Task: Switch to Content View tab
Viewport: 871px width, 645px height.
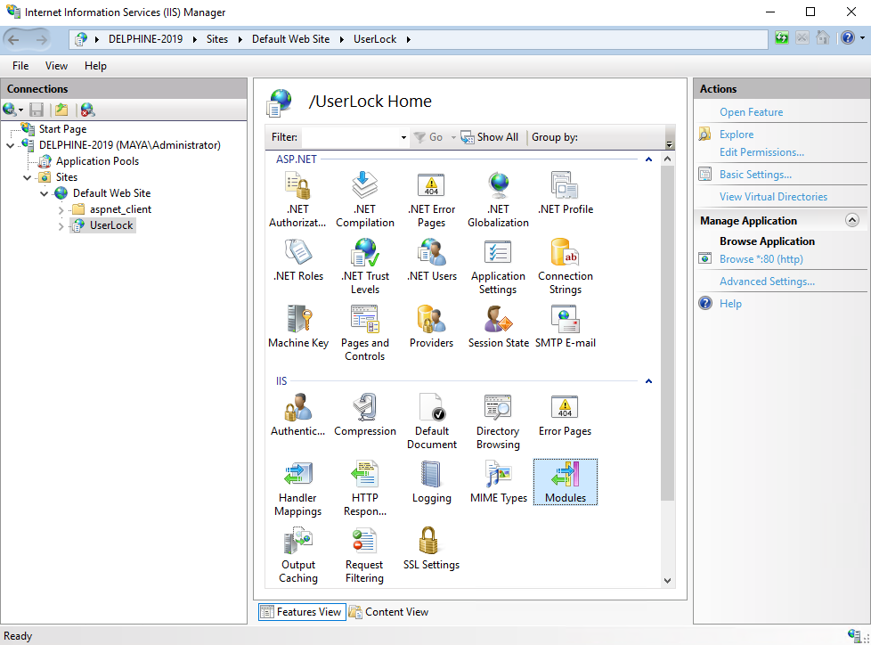Action: [x=388, y=612]
